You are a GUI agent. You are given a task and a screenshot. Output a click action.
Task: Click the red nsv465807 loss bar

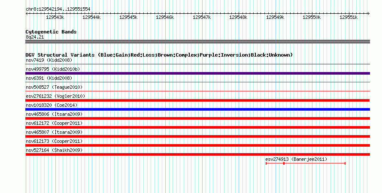(x=197, y=136)
